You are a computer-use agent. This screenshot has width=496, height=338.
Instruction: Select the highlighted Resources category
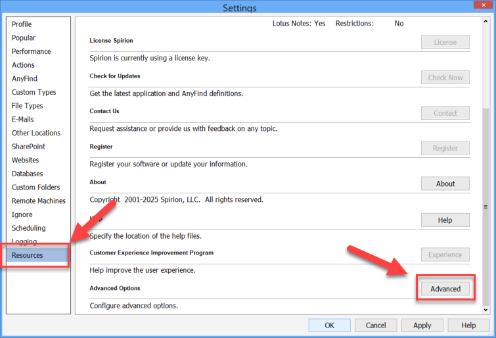click(37, 255)
